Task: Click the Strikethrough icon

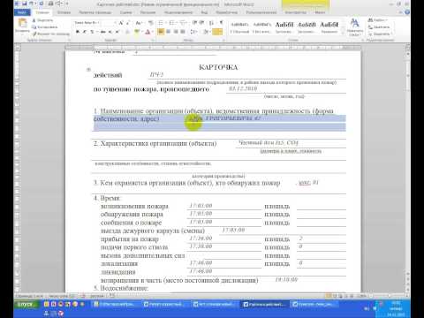Action: 102,32
